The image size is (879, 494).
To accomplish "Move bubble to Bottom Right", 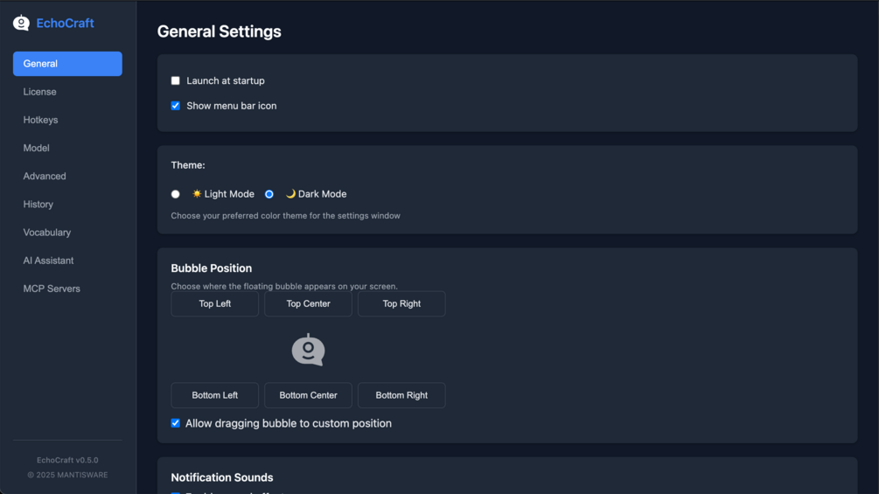I will (x=401, y=395).
